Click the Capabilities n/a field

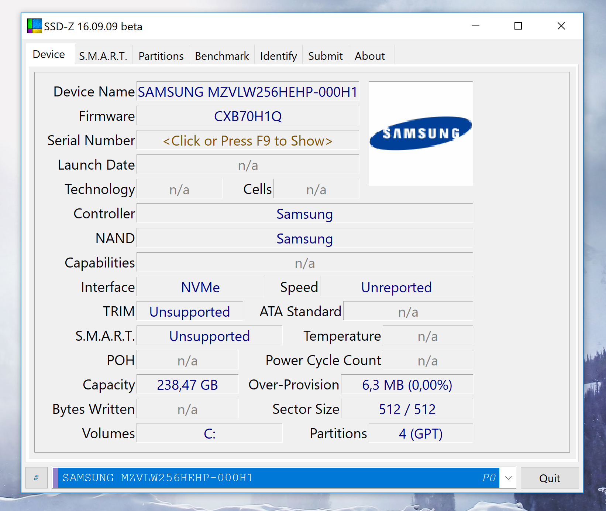point(304,263)
